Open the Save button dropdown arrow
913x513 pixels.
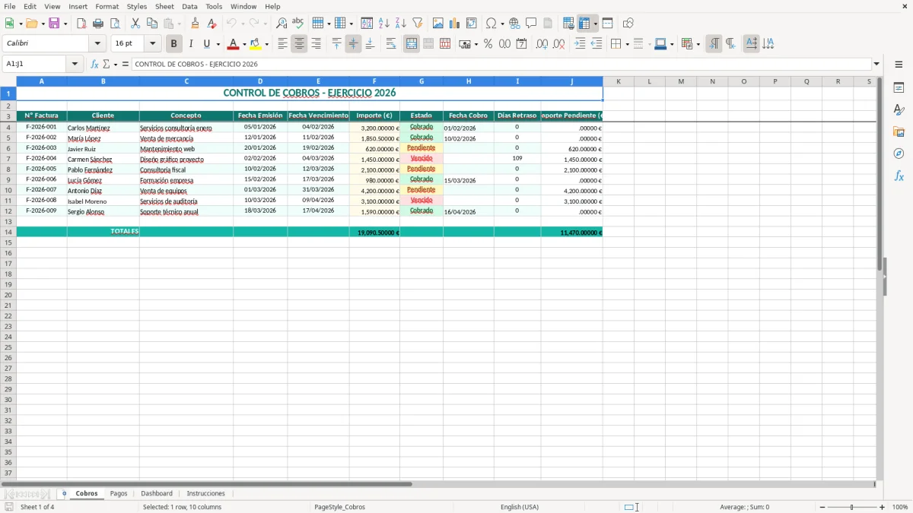(65, 24)
